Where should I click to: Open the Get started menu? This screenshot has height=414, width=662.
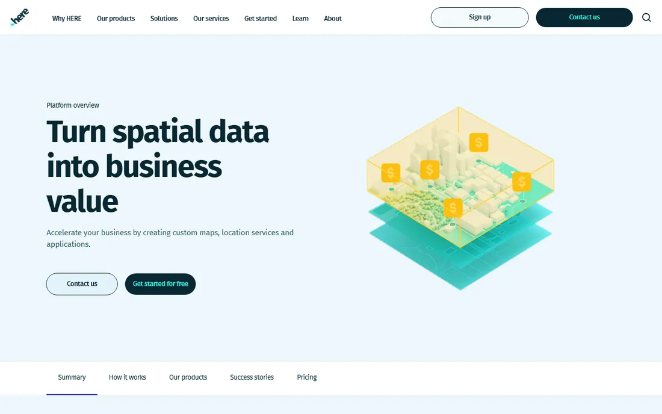pyautogui.click(x=261, y=19)
